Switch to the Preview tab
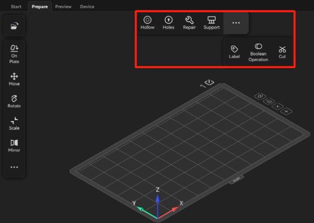 coord(63,7)
